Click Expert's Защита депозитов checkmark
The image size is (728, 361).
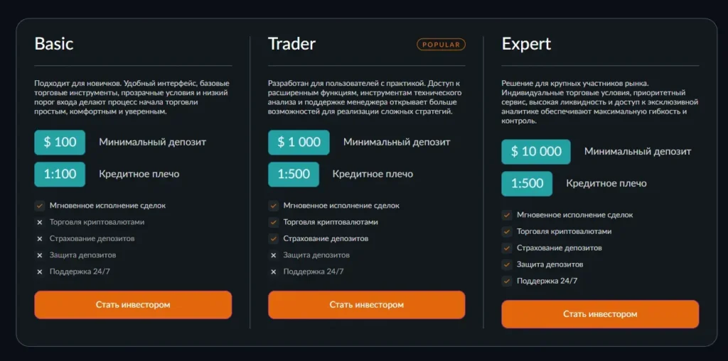point(507,265)
